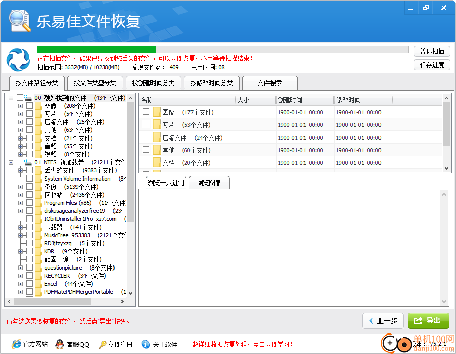Click the key icon beside 立即注册
This screenshot has width=456, height=354.
click(x=103, y=344)
